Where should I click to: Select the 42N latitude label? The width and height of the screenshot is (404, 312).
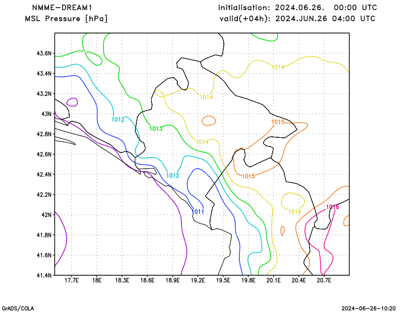click(46, 215)
